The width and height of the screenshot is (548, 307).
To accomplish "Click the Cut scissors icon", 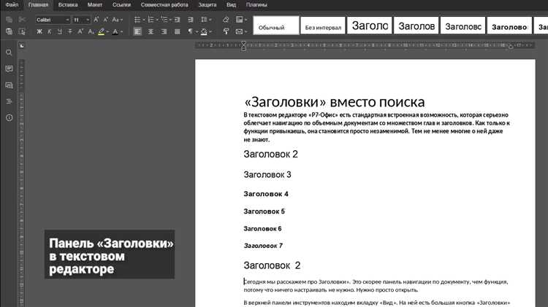I will [x=22, y=20].
